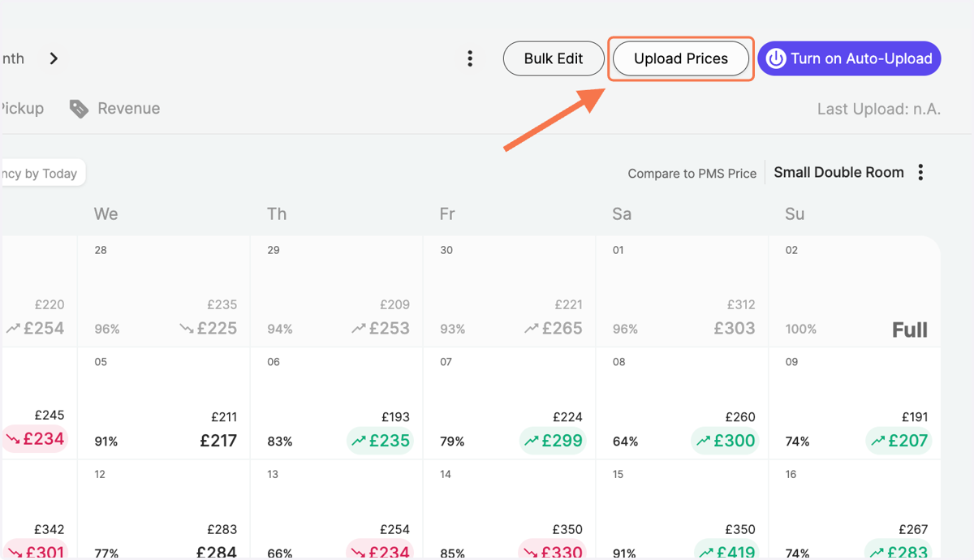974x560 pixels.
Task: Switch to the Revenue tab
Action: click(114, 109)
